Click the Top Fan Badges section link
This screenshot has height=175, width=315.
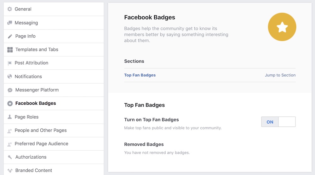coord(140,75)
